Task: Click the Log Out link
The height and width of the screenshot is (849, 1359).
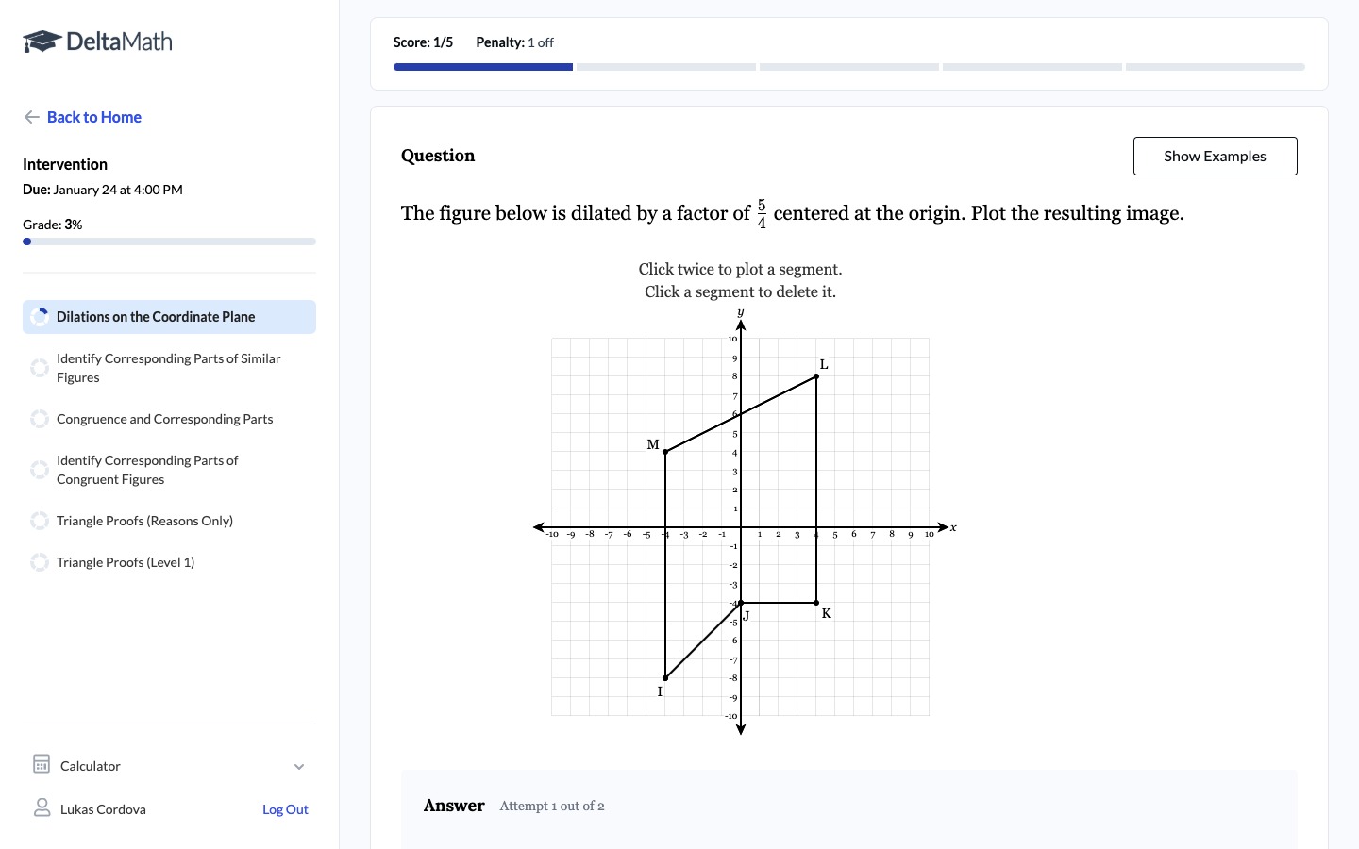Action: [x=285, y=809]
